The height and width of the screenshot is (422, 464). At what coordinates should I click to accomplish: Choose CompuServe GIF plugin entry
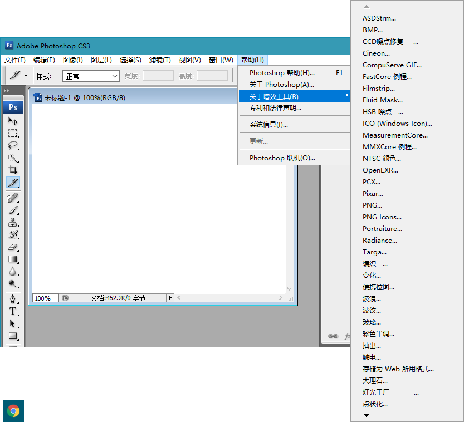pyautogui.click(x=407, y=65)
